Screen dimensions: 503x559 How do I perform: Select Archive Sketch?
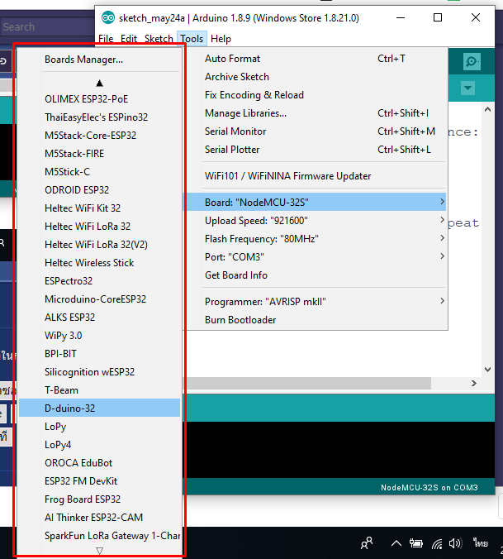pyautogui.click(x=316, y=77)
